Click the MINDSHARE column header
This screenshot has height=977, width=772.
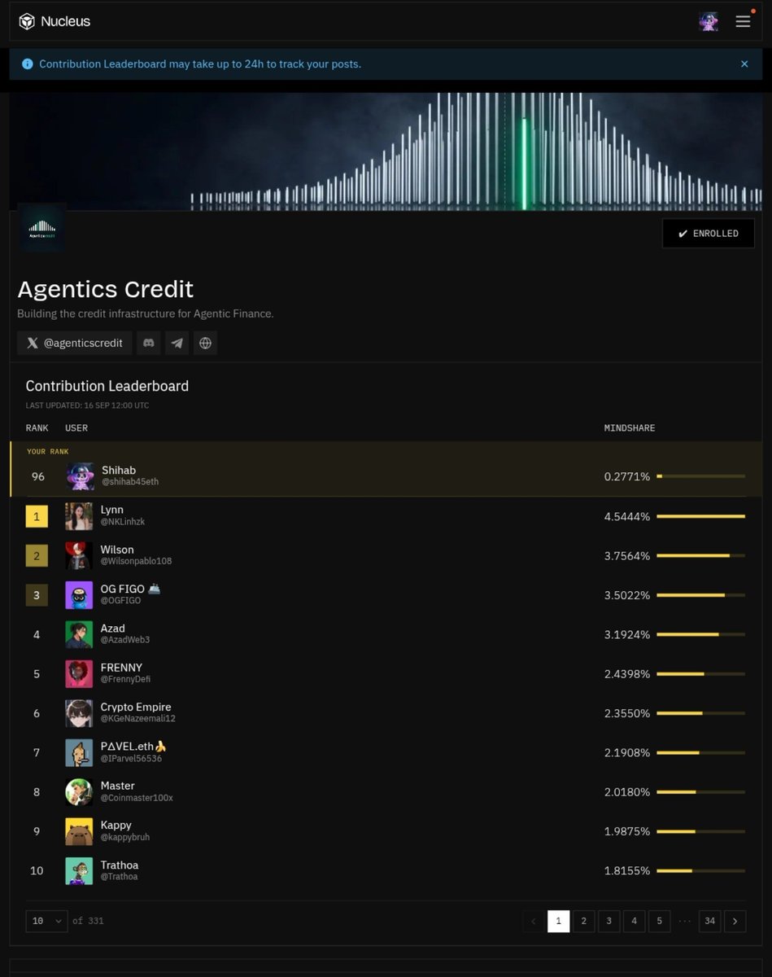pyautogui.click(x=630, y=428)
